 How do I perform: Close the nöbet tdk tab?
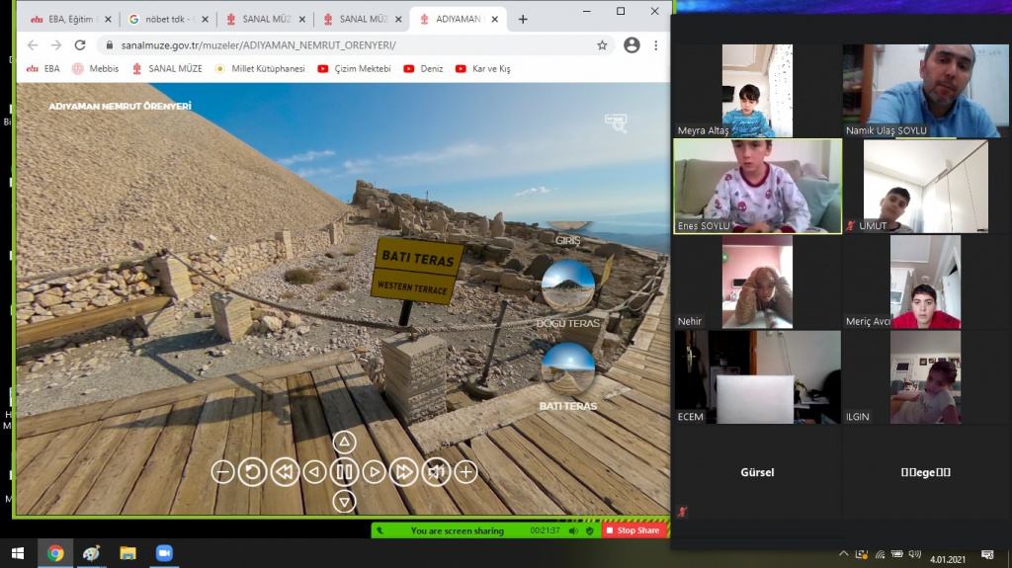tap(205, 20)
